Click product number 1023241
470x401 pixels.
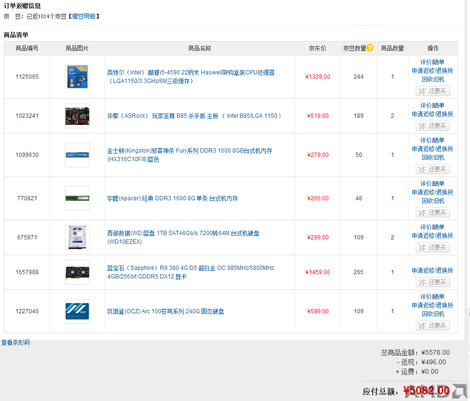(x=27, y=116)
